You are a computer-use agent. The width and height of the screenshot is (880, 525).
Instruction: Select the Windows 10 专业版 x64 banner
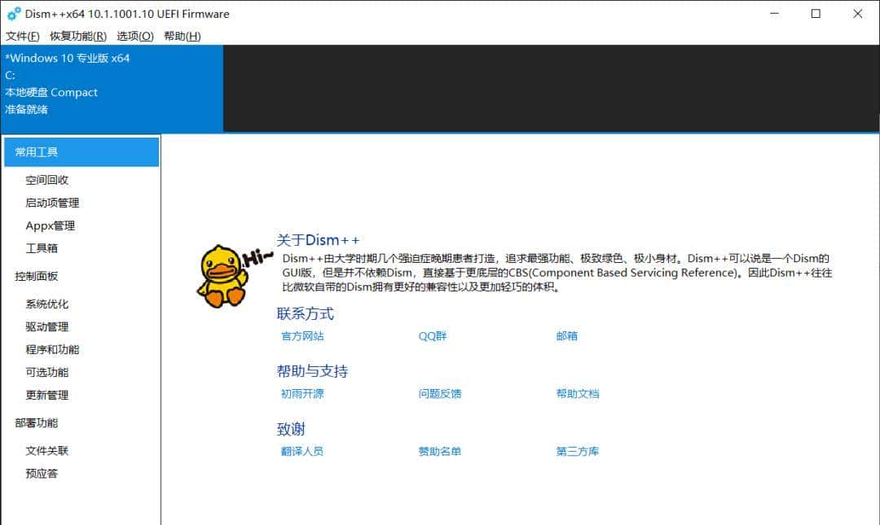point(68,58)
